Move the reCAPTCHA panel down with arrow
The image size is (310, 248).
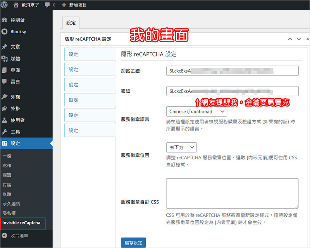coord(299,39)
